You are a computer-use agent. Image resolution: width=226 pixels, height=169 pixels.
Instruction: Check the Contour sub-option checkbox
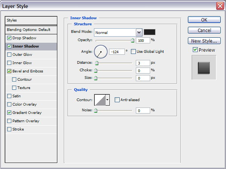coord(14,80)
